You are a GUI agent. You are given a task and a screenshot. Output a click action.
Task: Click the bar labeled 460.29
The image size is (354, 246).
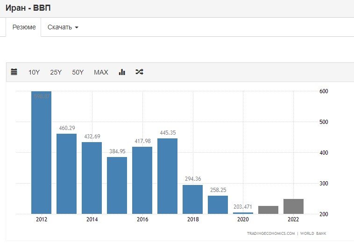[x=67, y=174]
